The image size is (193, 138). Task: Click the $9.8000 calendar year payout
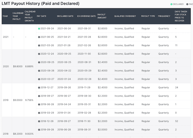(18, 66)
